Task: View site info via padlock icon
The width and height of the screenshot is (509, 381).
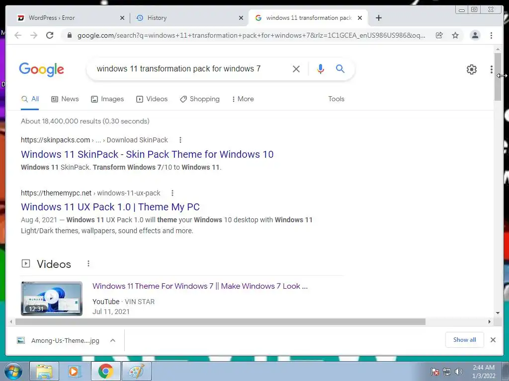Action: pyautogui.click(x=69, y=35)
